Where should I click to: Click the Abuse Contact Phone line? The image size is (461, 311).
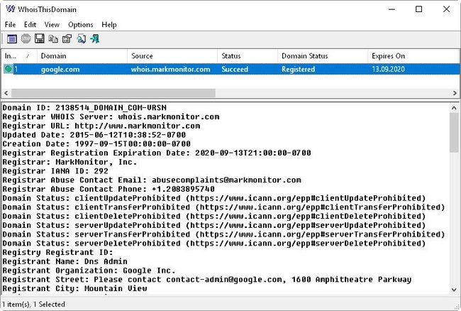(x=109, y=189)
